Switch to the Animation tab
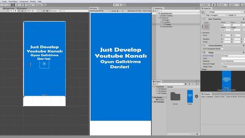The width and height of the screenshot is (245, 138). pos(22,8)
